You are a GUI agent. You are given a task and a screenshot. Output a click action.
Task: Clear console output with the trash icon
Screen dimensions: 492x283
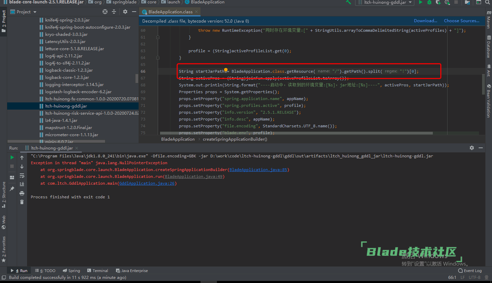[x=22, y=202]
